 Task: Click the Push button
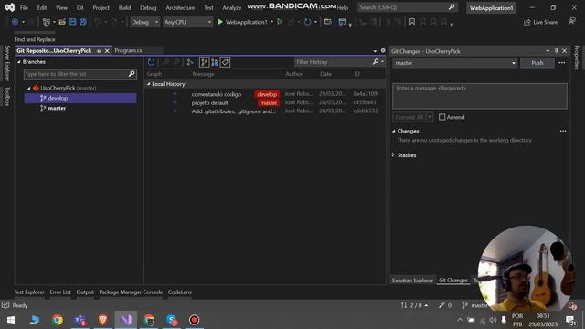click(x=537, y=63)
